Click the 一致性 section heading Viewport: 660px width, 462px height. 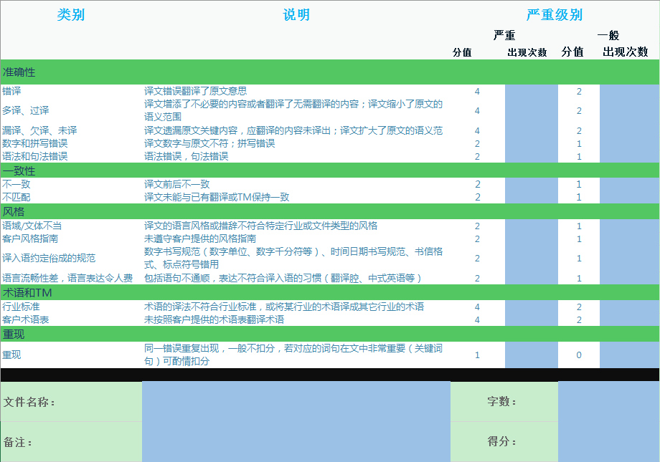tap(19, 171)
